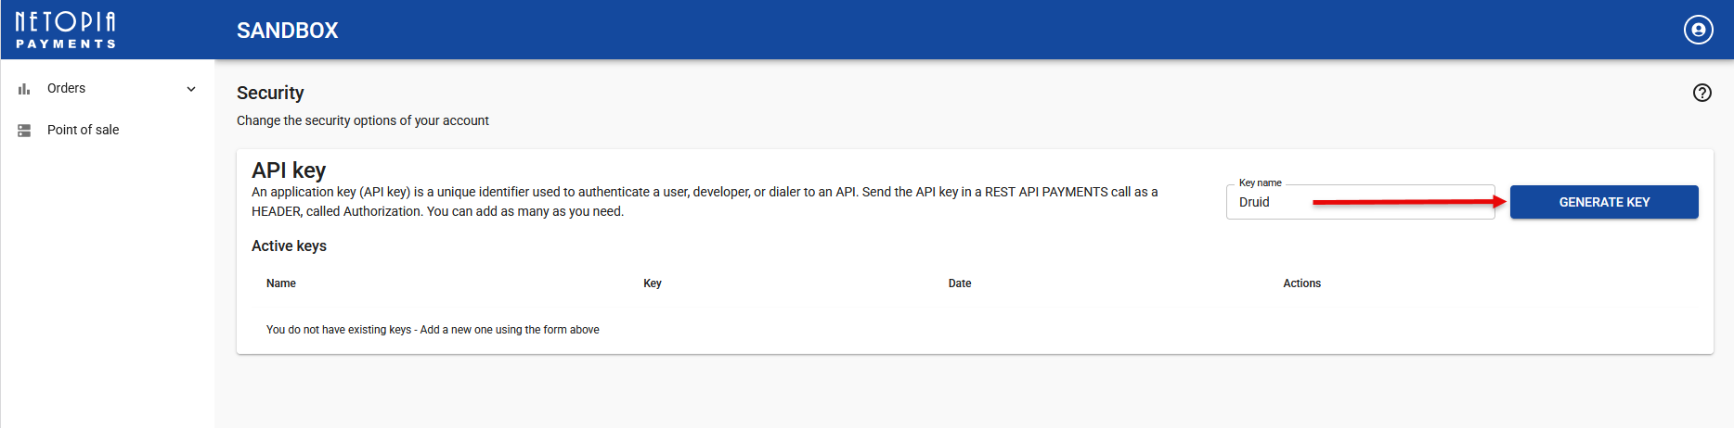Click the API key section heading

[x=289, y=170]
